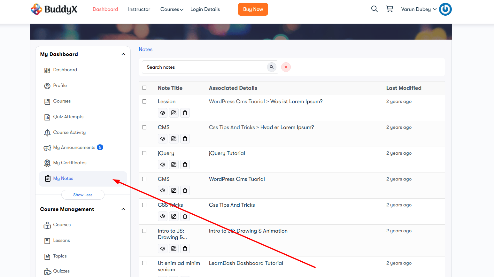
Task: Go to Instructor in the top menu
Action: pyautogui.click(x=139, y=9)
